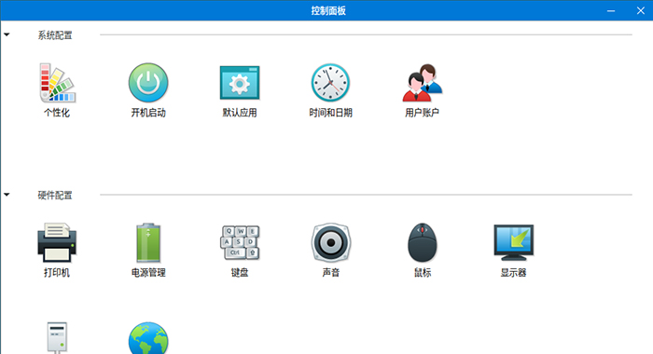The width and height of the screenshot is (653, 354).
Task: Open the 鼠标 mouse icon
Action: (x=422, y=242)
